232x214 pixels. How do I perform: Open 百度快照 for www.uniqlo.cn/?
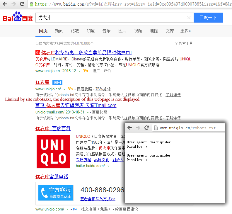click(x=84, y=89)
